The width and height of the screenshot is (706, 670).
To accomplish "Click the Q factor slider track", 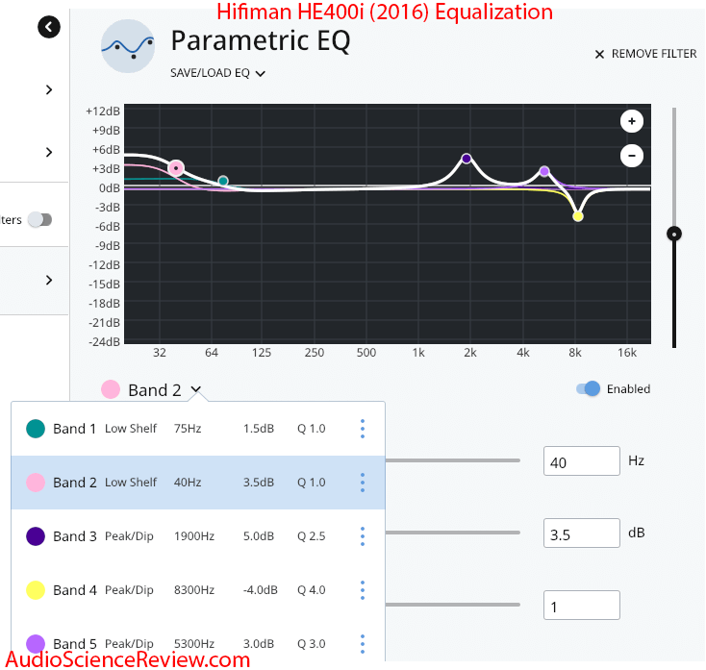I will tap(453, 605).
